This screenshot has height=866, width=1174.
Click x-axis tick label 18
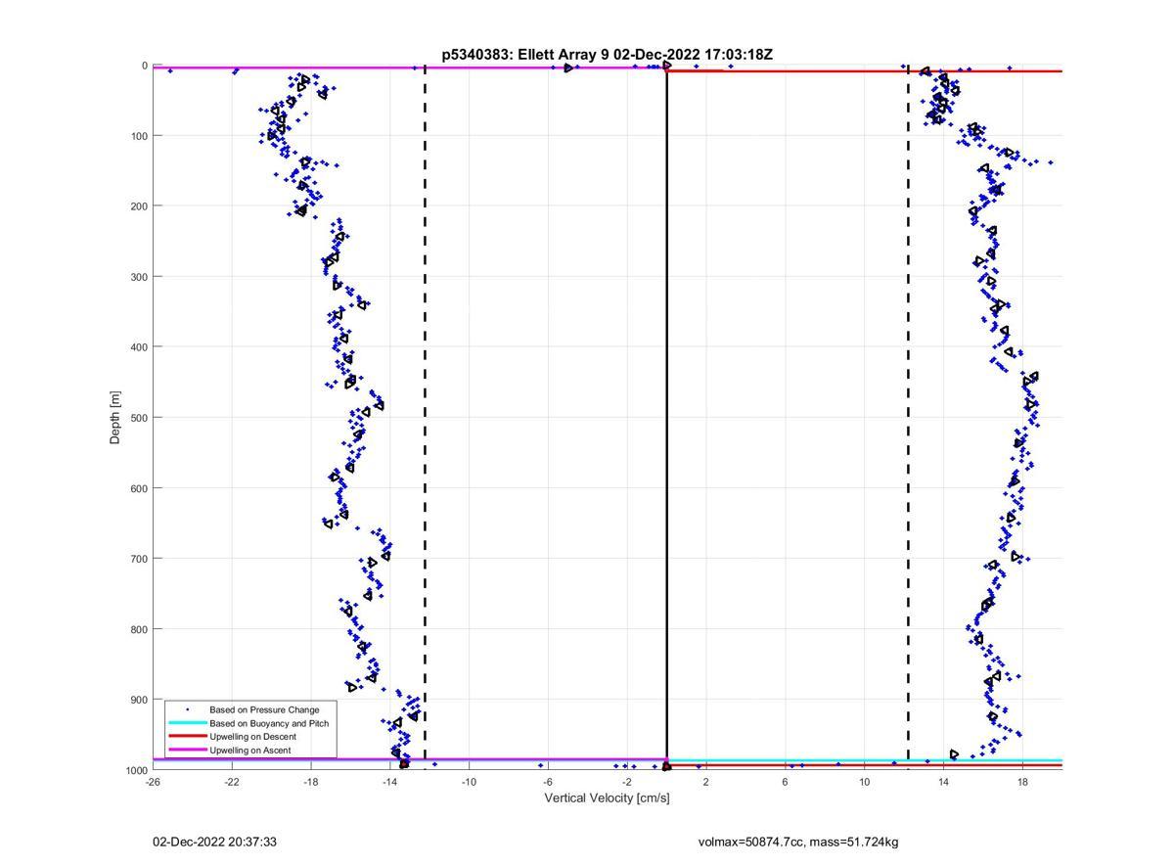point(1022,782)
